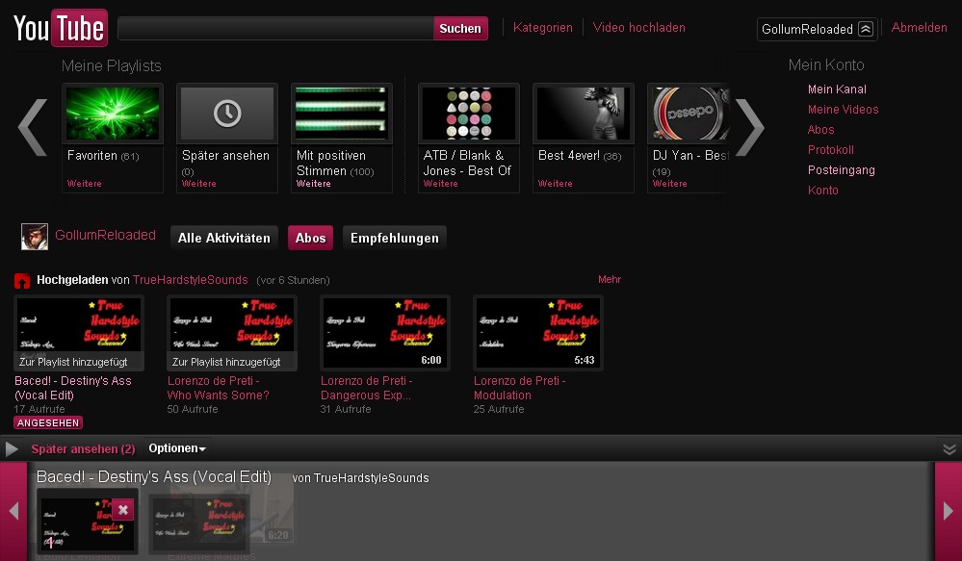
Task: Open Mein Kanal
Action: click(x=837, y=89)
